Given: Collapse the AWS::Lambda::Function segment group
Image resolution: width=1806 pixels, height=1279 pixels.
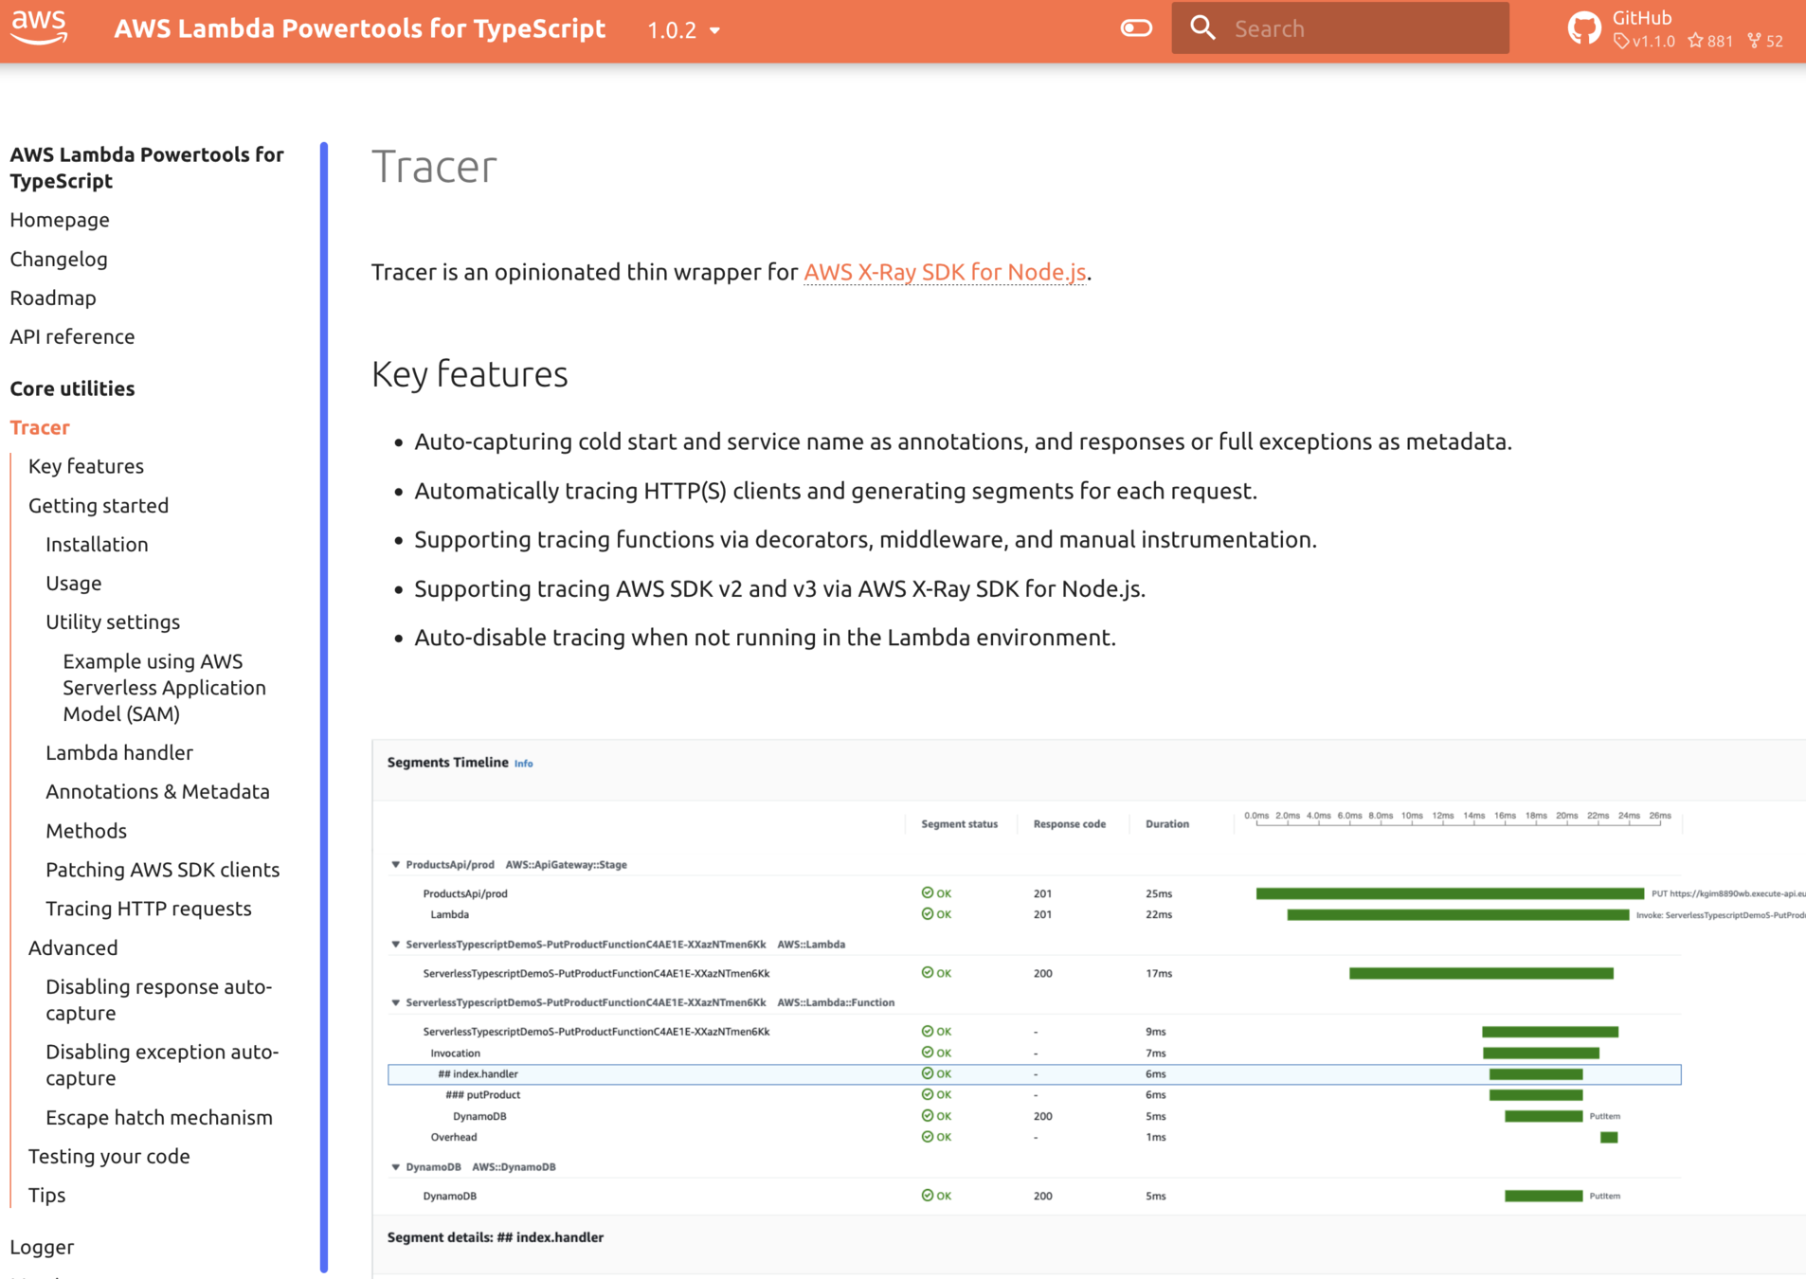Looking at the screenshot, I should [396, 1001].
